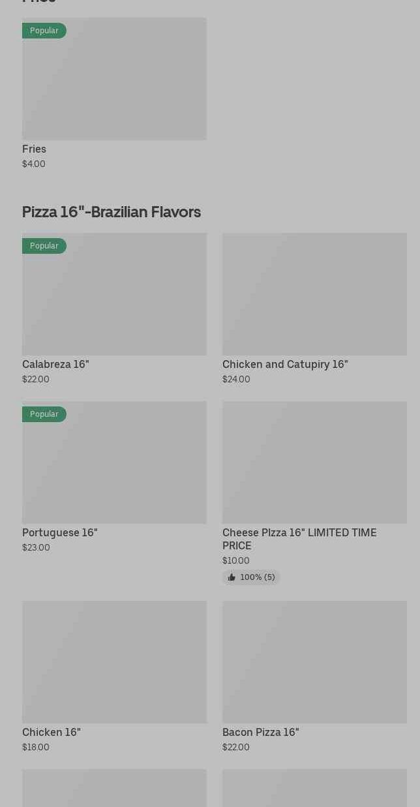Screen dimensions: 420x807
Task: Click the Chicken and Catupiry 16" name
Action: [x=285, y=364]
